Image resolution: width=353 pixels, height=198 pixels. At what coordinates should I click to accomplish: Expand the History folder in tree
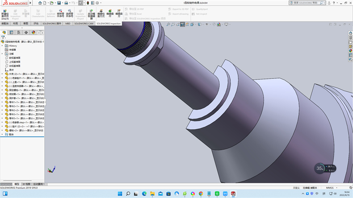[x=2, y=45]
